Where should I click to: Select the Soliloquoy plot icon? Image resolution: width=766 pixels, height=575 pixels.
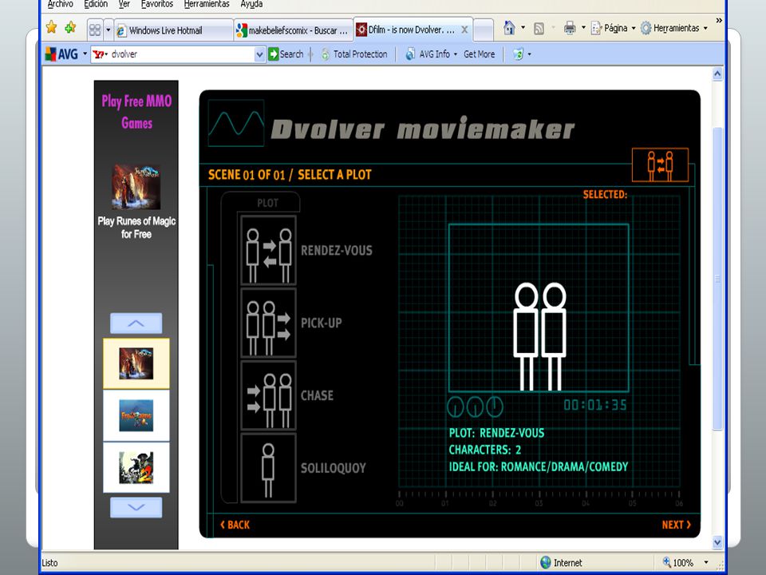pyautogui.click(x=268, y=468)
